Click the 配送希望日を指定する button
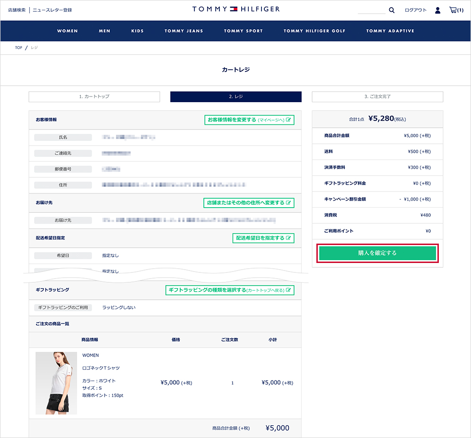 point(263,238)
